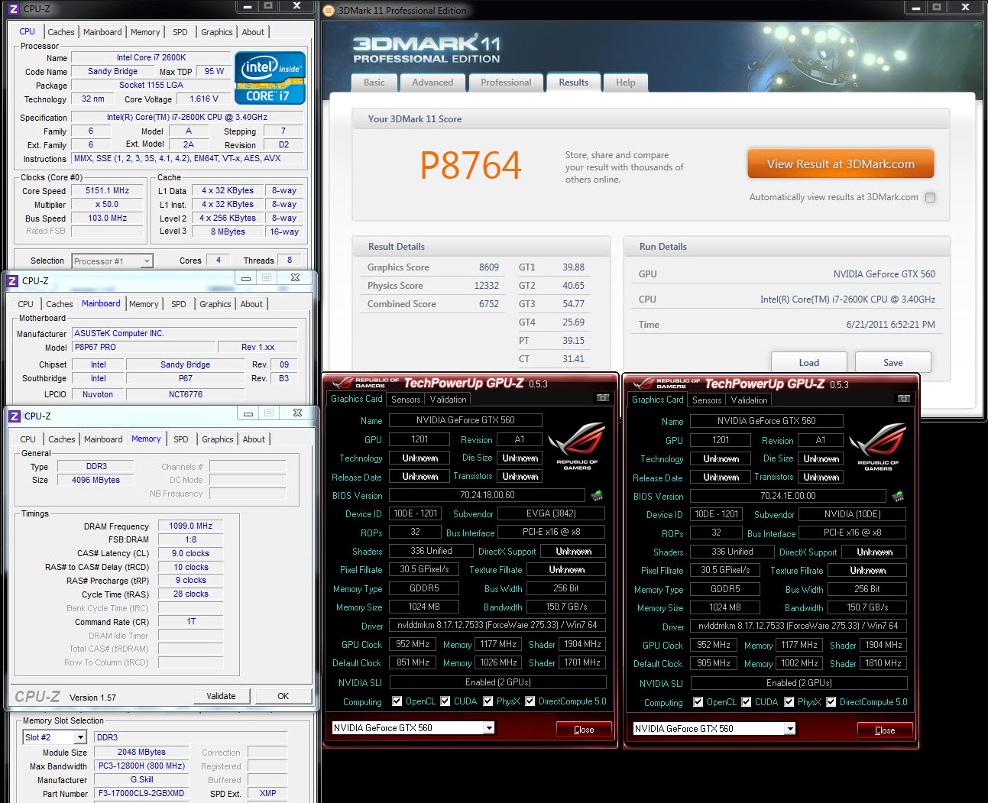Toggle OpenCL checkbox in left GPU-Z
The height and width of the screenshot is (803, 988).
click(397, 701)
